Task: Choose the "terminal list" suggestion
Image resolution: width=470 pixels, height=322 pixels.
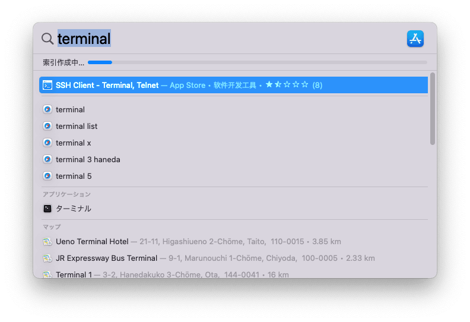Action: [x=233, y=126]
